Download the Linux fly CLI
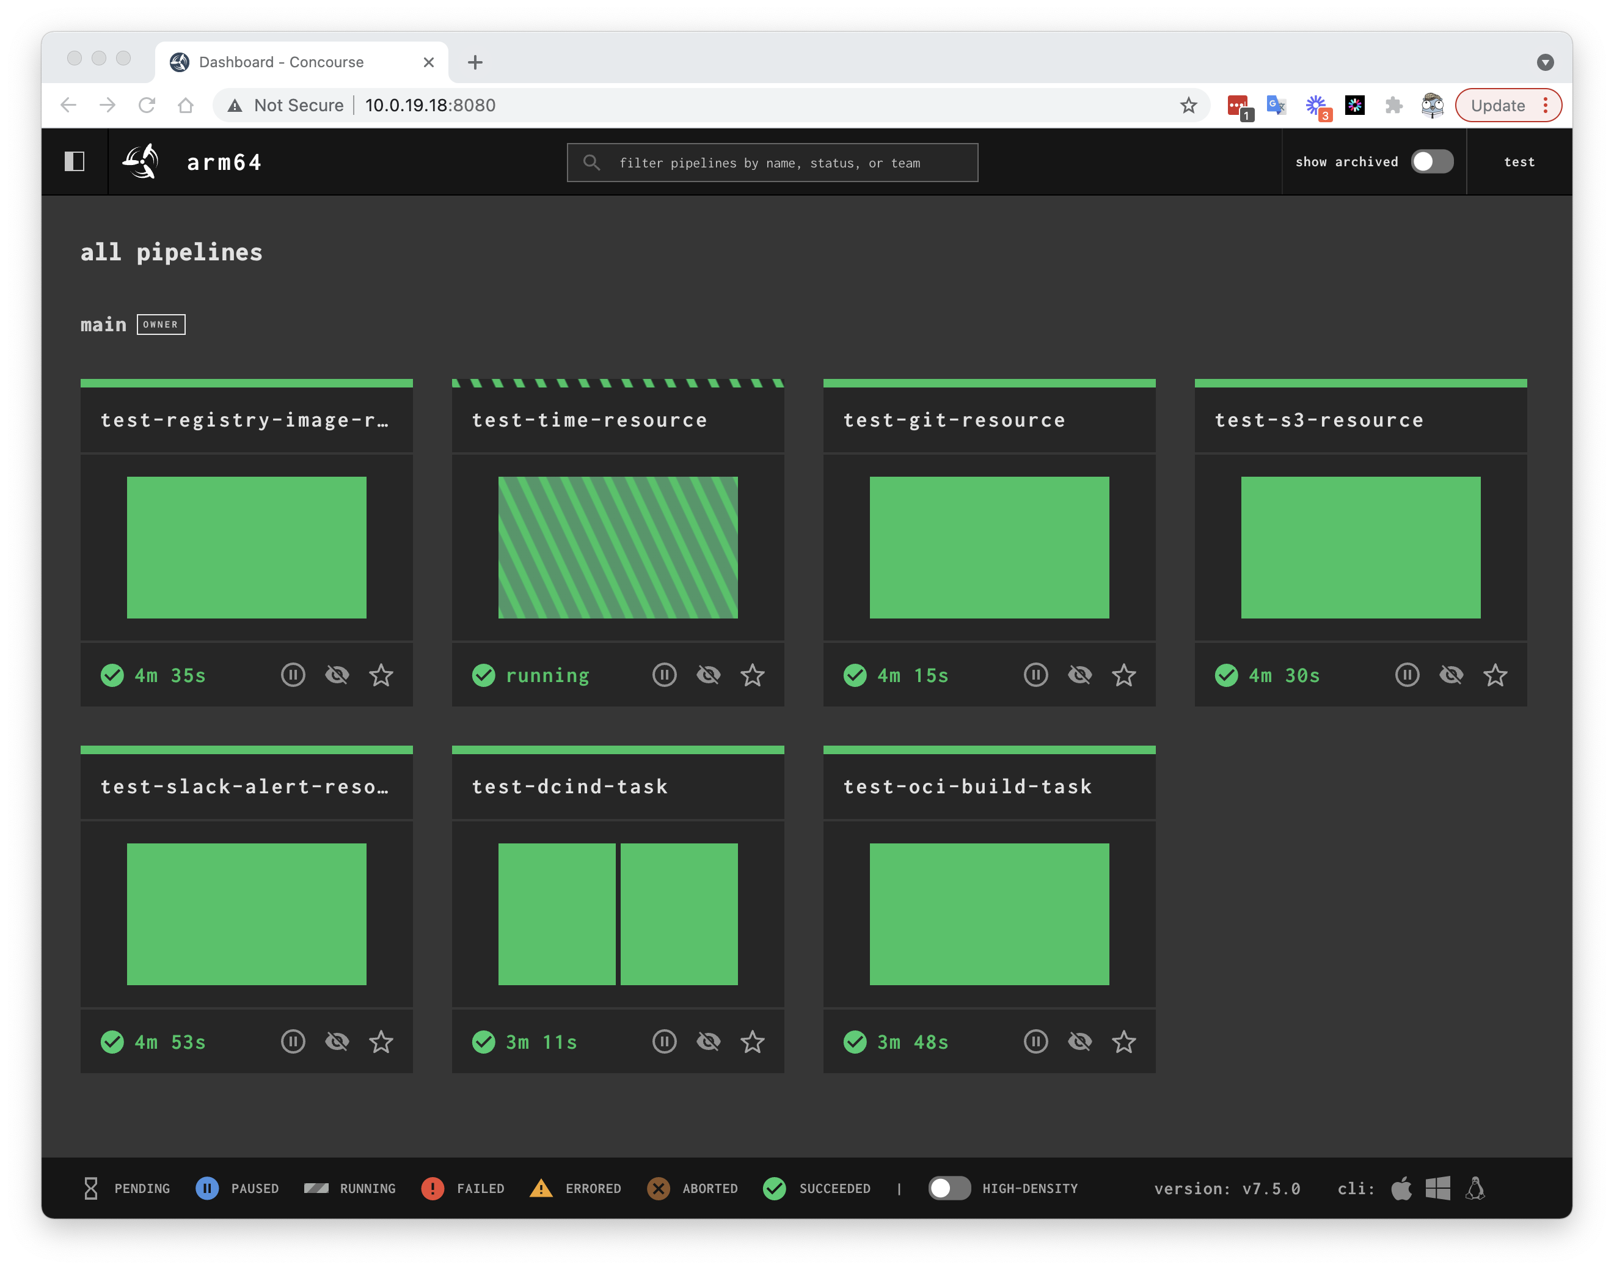Viewport: 1614px width, 1270px height. click(x=1475, y=1188)
